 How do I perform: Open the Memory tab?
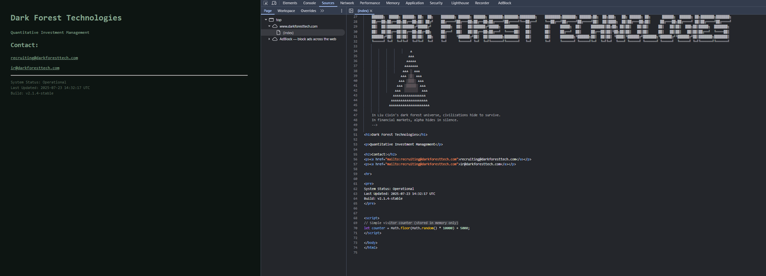coord(393,3)
